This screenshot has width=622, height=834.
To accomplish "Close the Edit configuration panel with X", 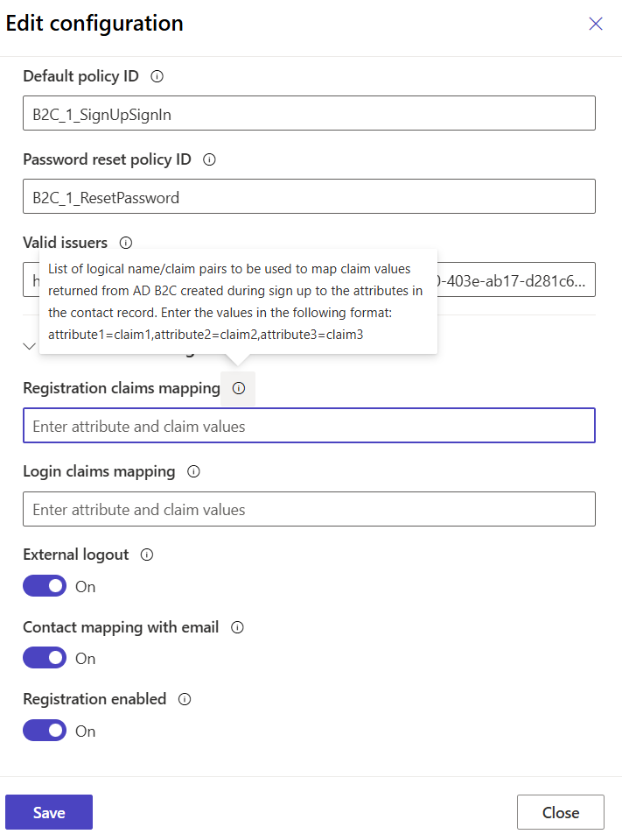I will point(596,24).
